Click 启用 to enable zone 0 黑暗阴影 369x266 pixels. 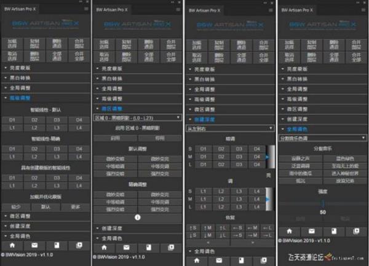point(115,139)
